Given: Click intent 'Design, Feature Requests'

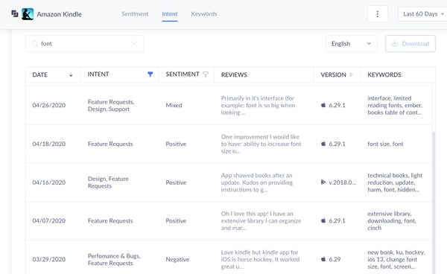Looking at the screenshot, I should [108, 182].
